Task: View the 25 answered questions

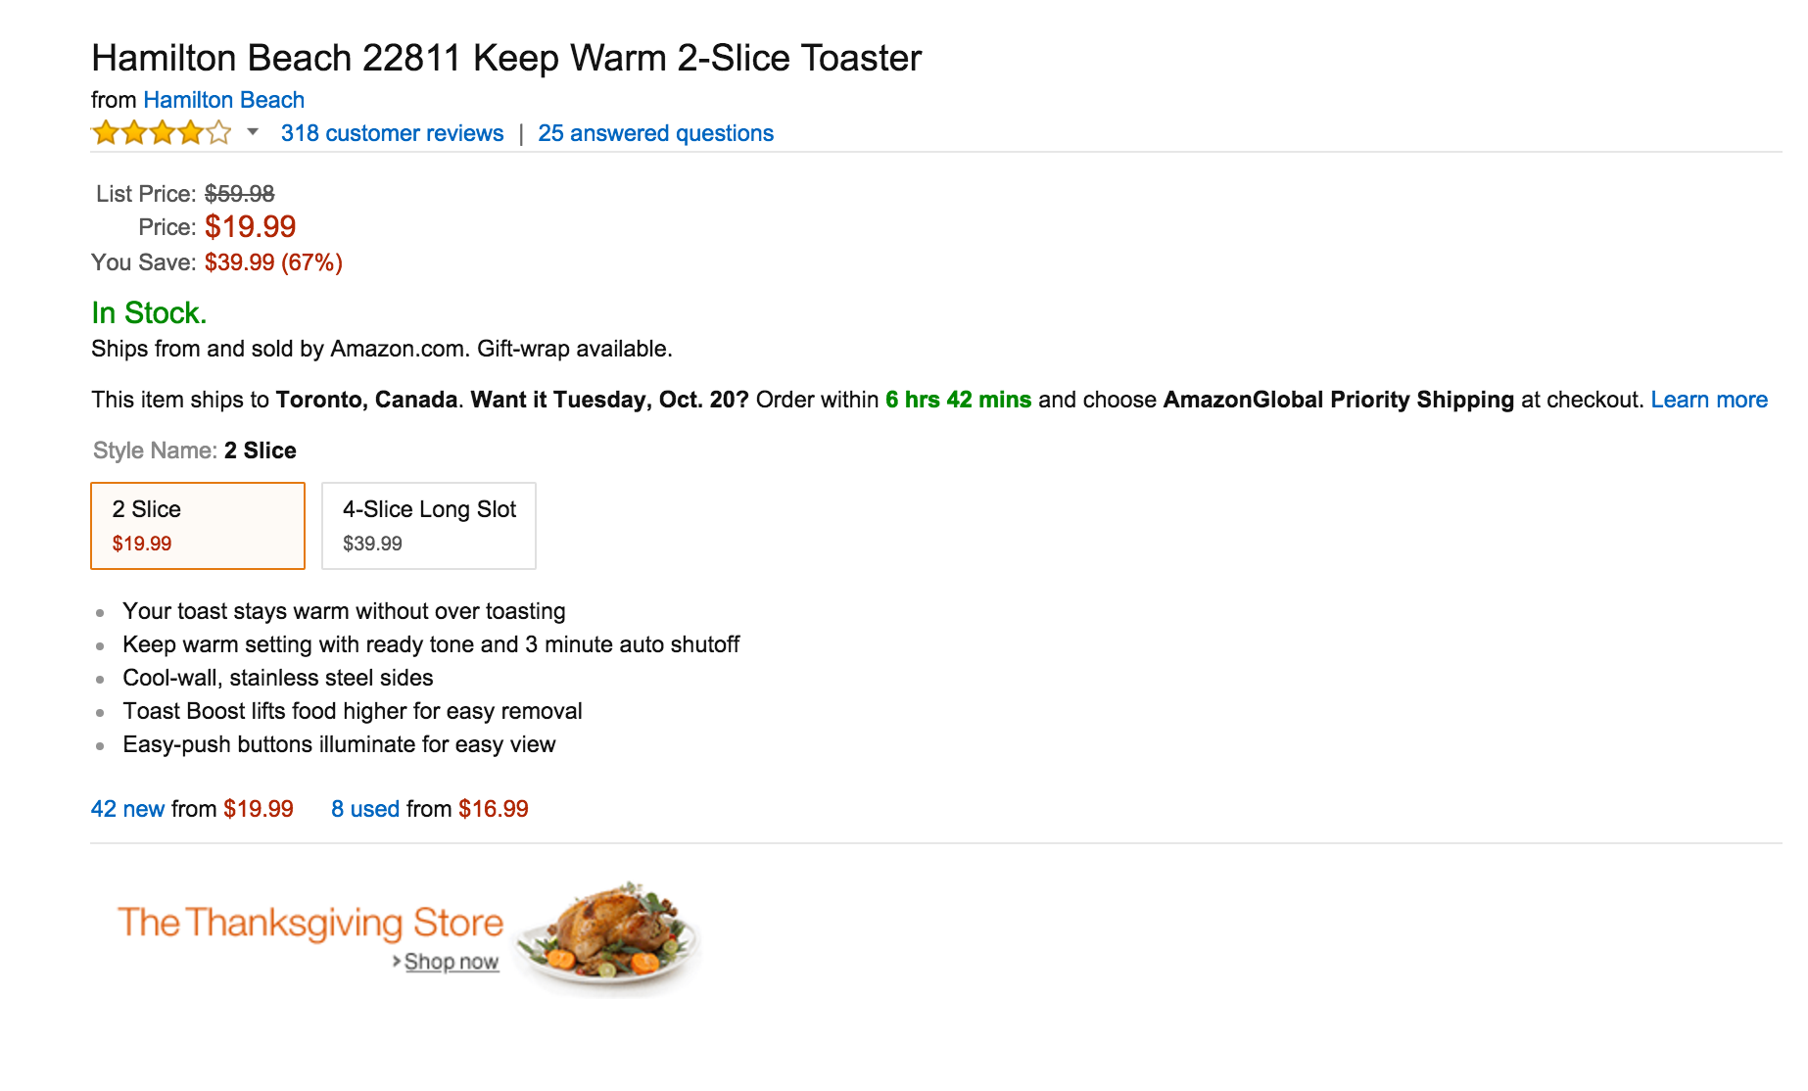Action: point(655,133)
